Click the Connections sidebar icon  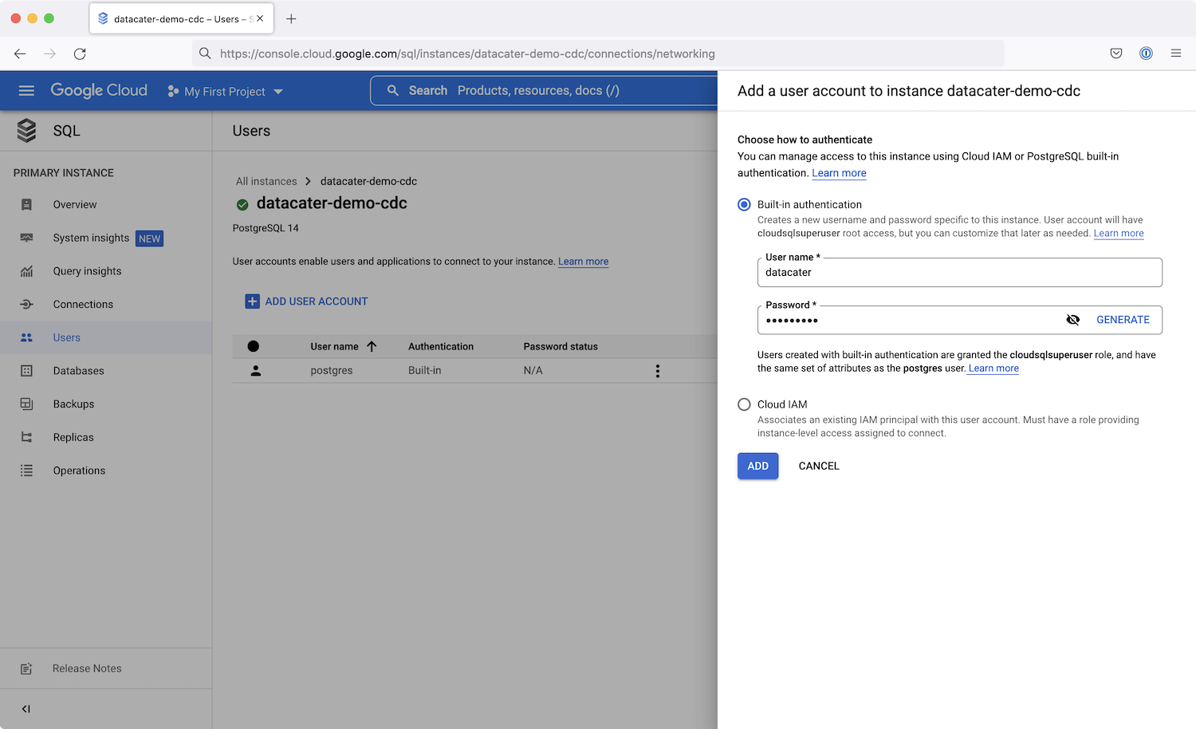point(26,305)
